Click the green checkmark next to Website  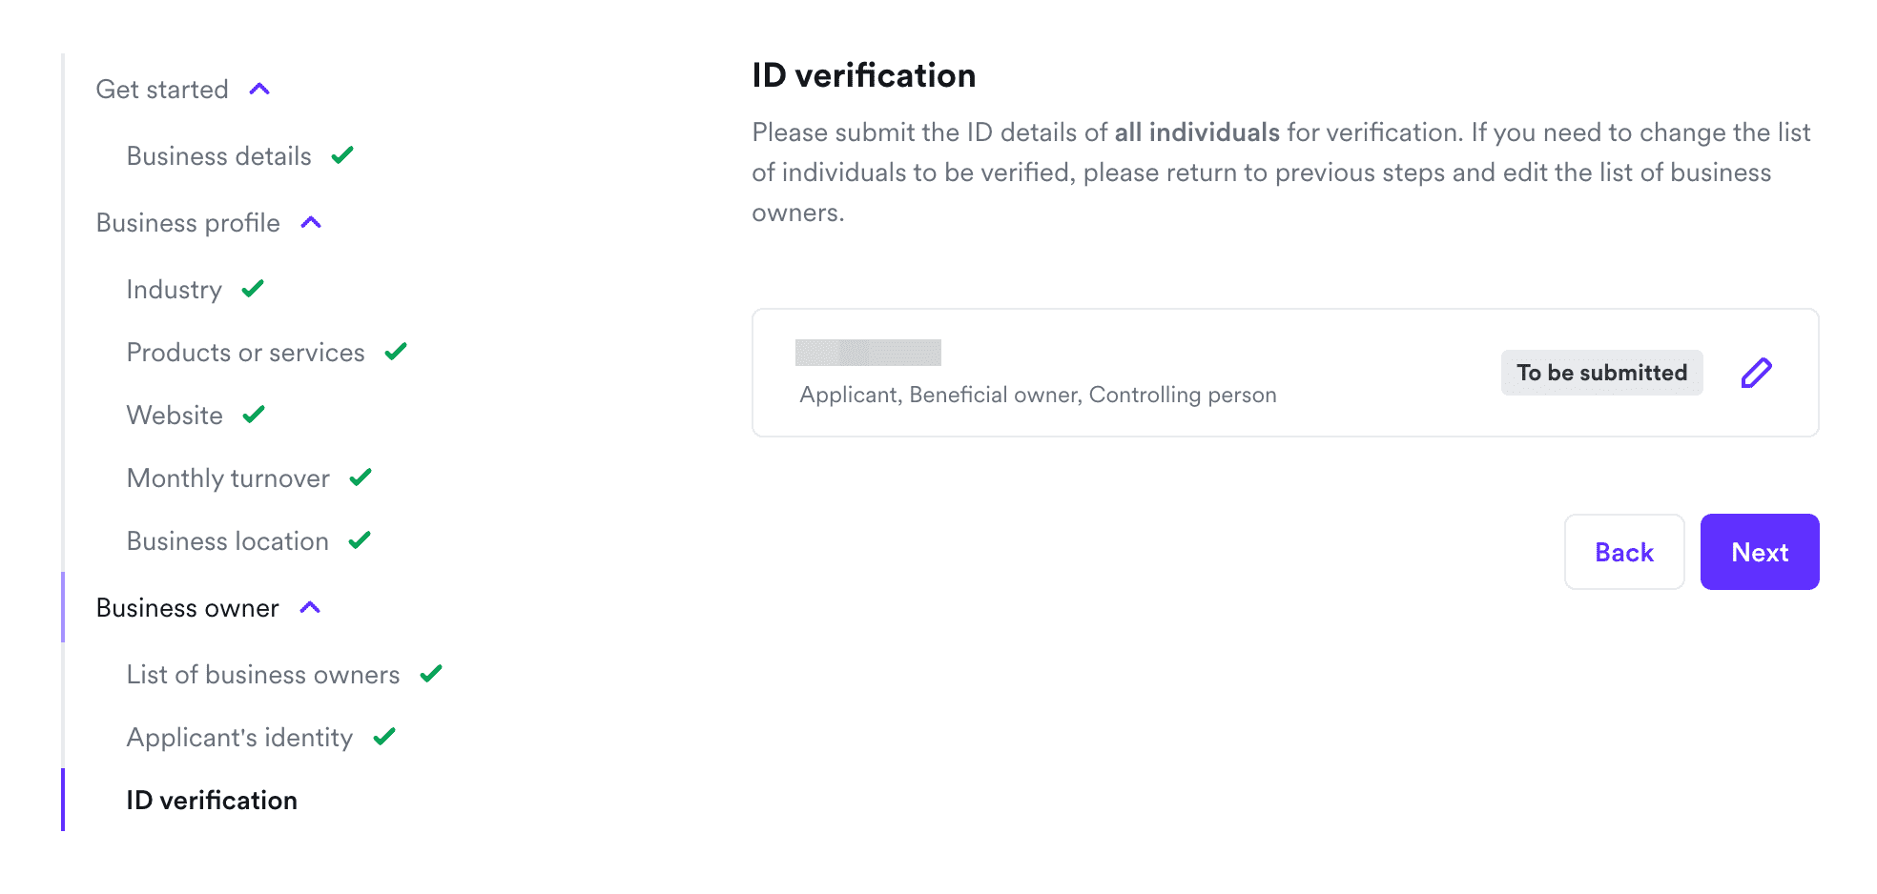click(x=254, y=415)
